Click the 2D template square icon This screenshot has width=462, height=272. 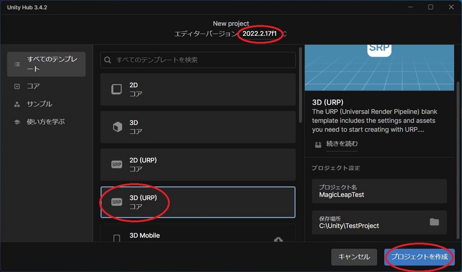point(117,89)
